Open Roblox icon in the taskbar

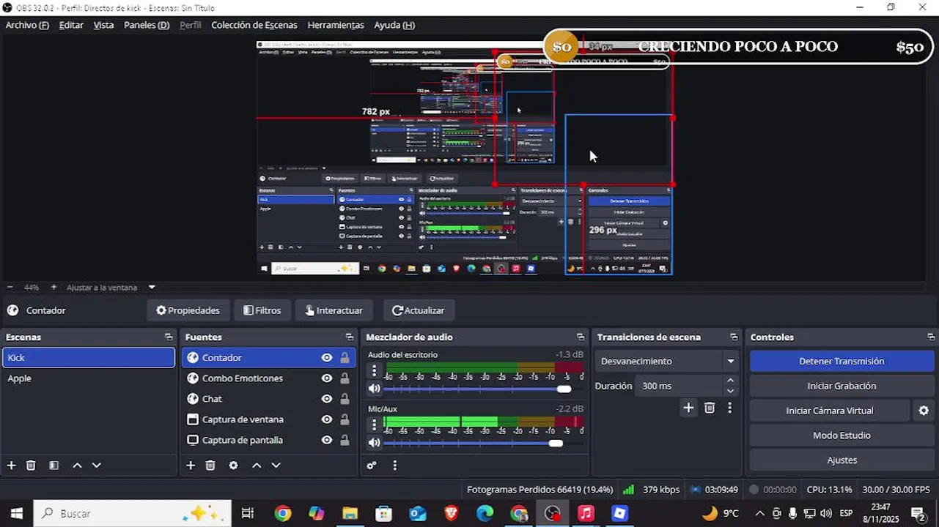pyautogui.click(x=620, y=514)
